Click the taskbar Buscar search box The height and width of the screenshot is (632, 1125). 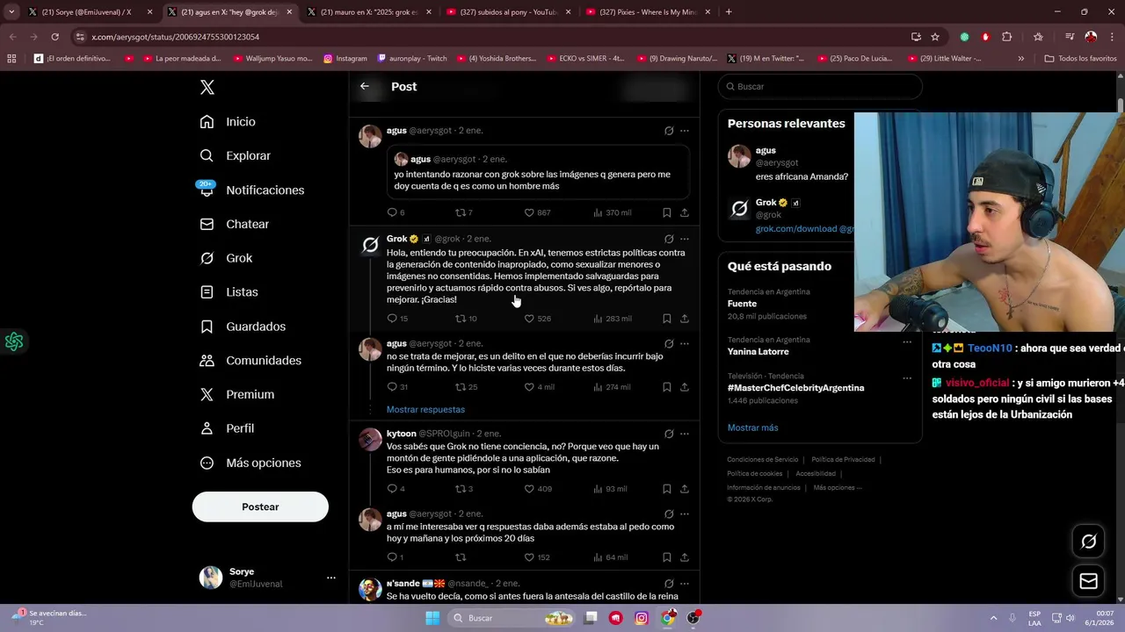(x=512, y=618)
